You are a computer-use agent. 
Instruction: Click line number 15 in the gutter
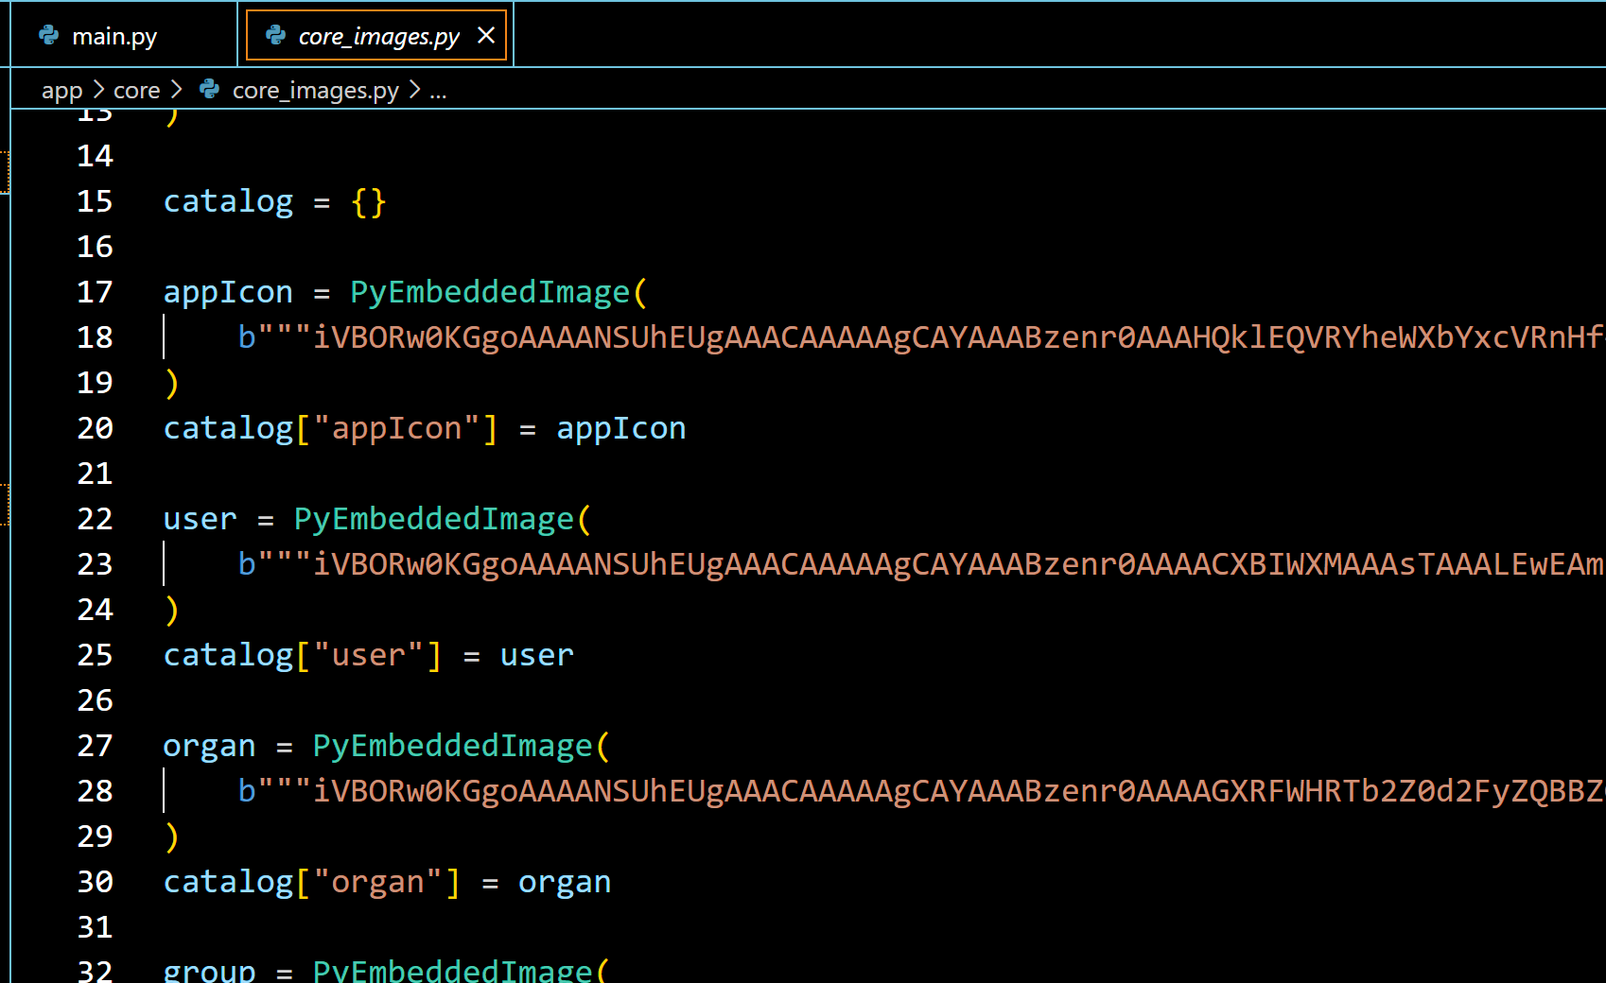[x=95, y=201]
